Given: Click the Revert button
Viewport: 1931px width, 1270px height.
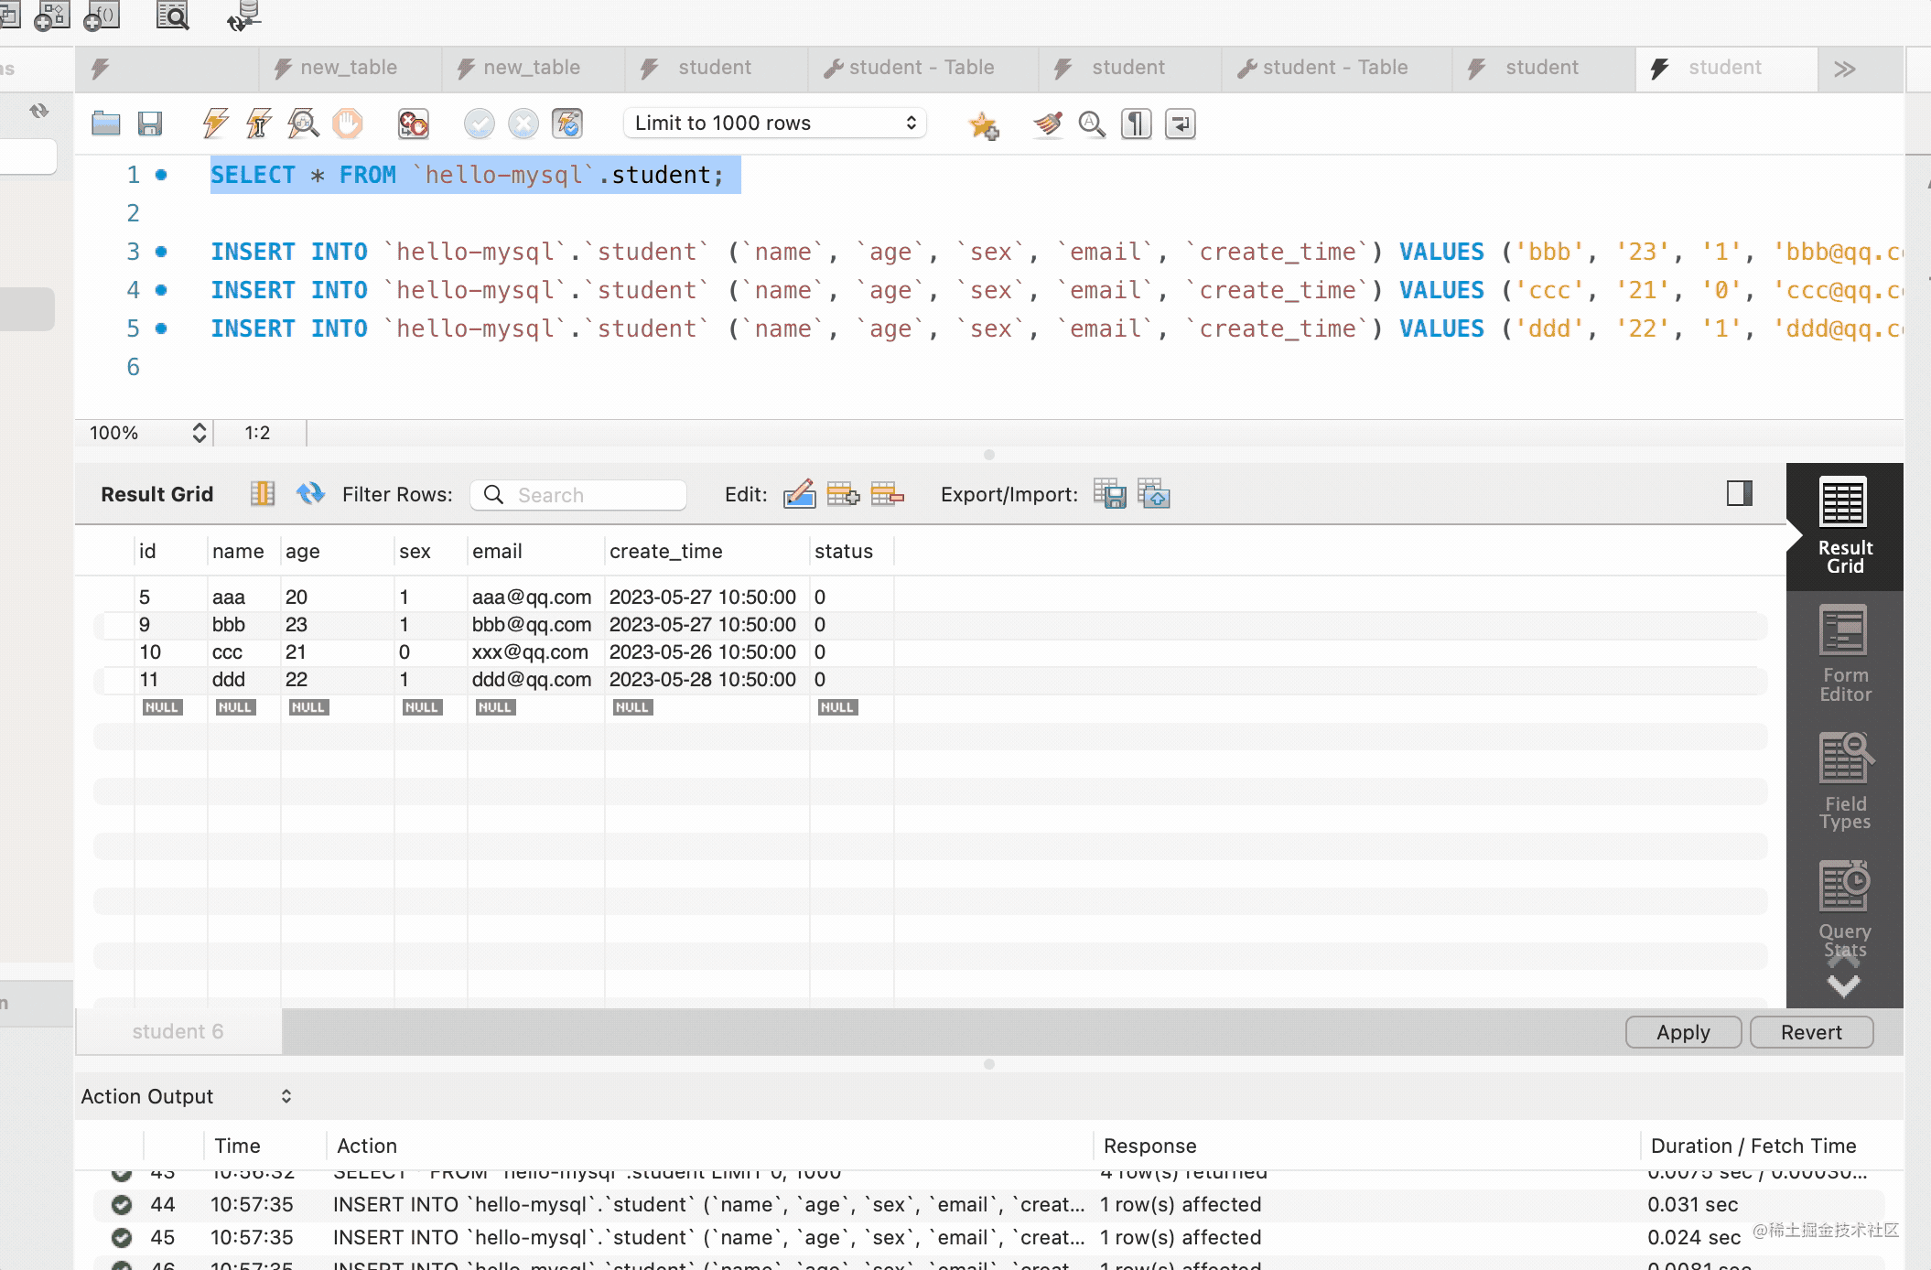Looking at the screenshot, I should tap(1810, 1032).
